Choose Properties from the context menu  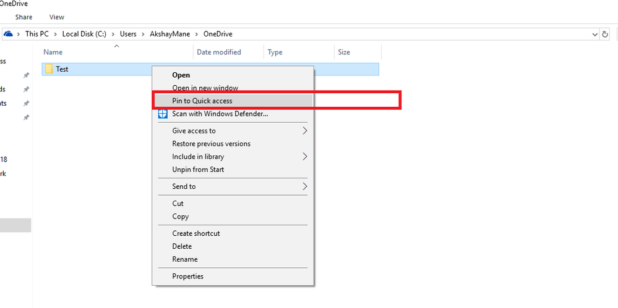click(187, 277)
